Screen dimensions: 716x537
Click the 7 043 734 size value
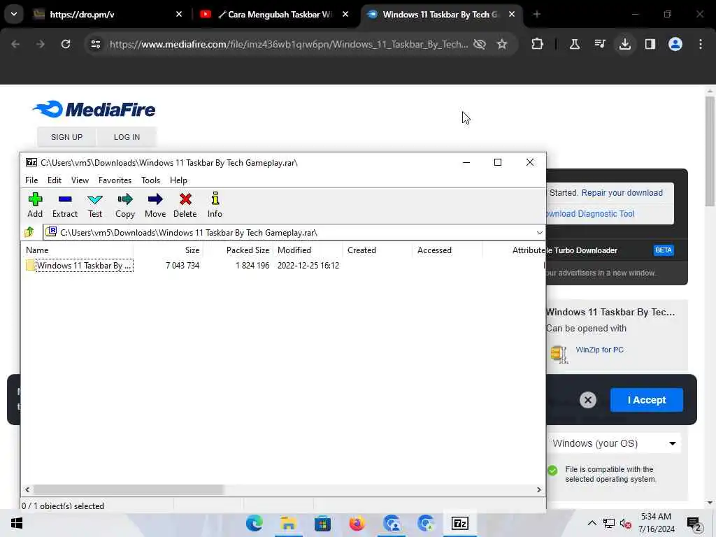182,265
